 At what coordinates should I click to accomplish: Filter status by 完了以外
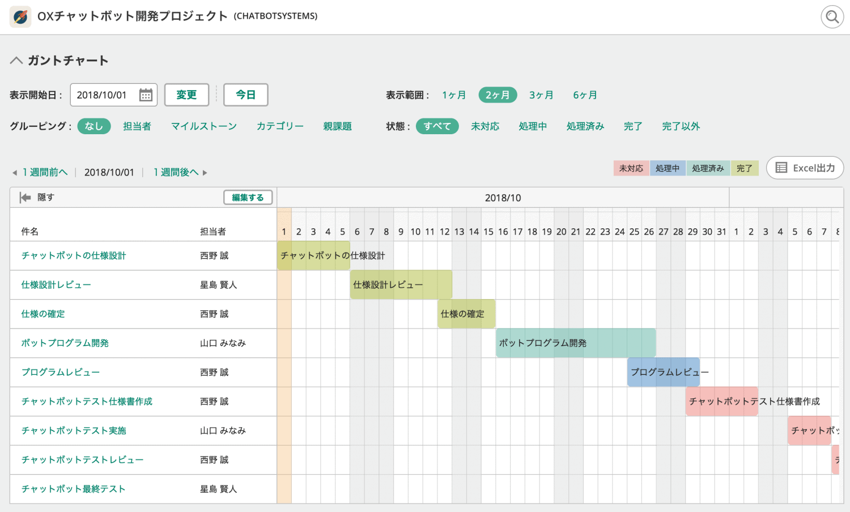(x=681, y=126)
